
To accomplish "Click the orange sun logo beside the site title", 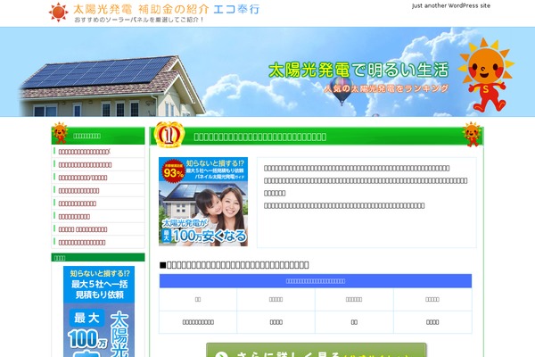I will [x=58, y=12].
